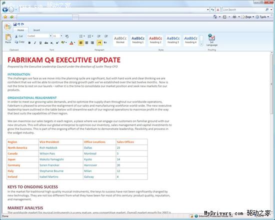The height and width of the screenshot is (220, 275).
Task: Toggle Italic formatting
Action: 35,43
